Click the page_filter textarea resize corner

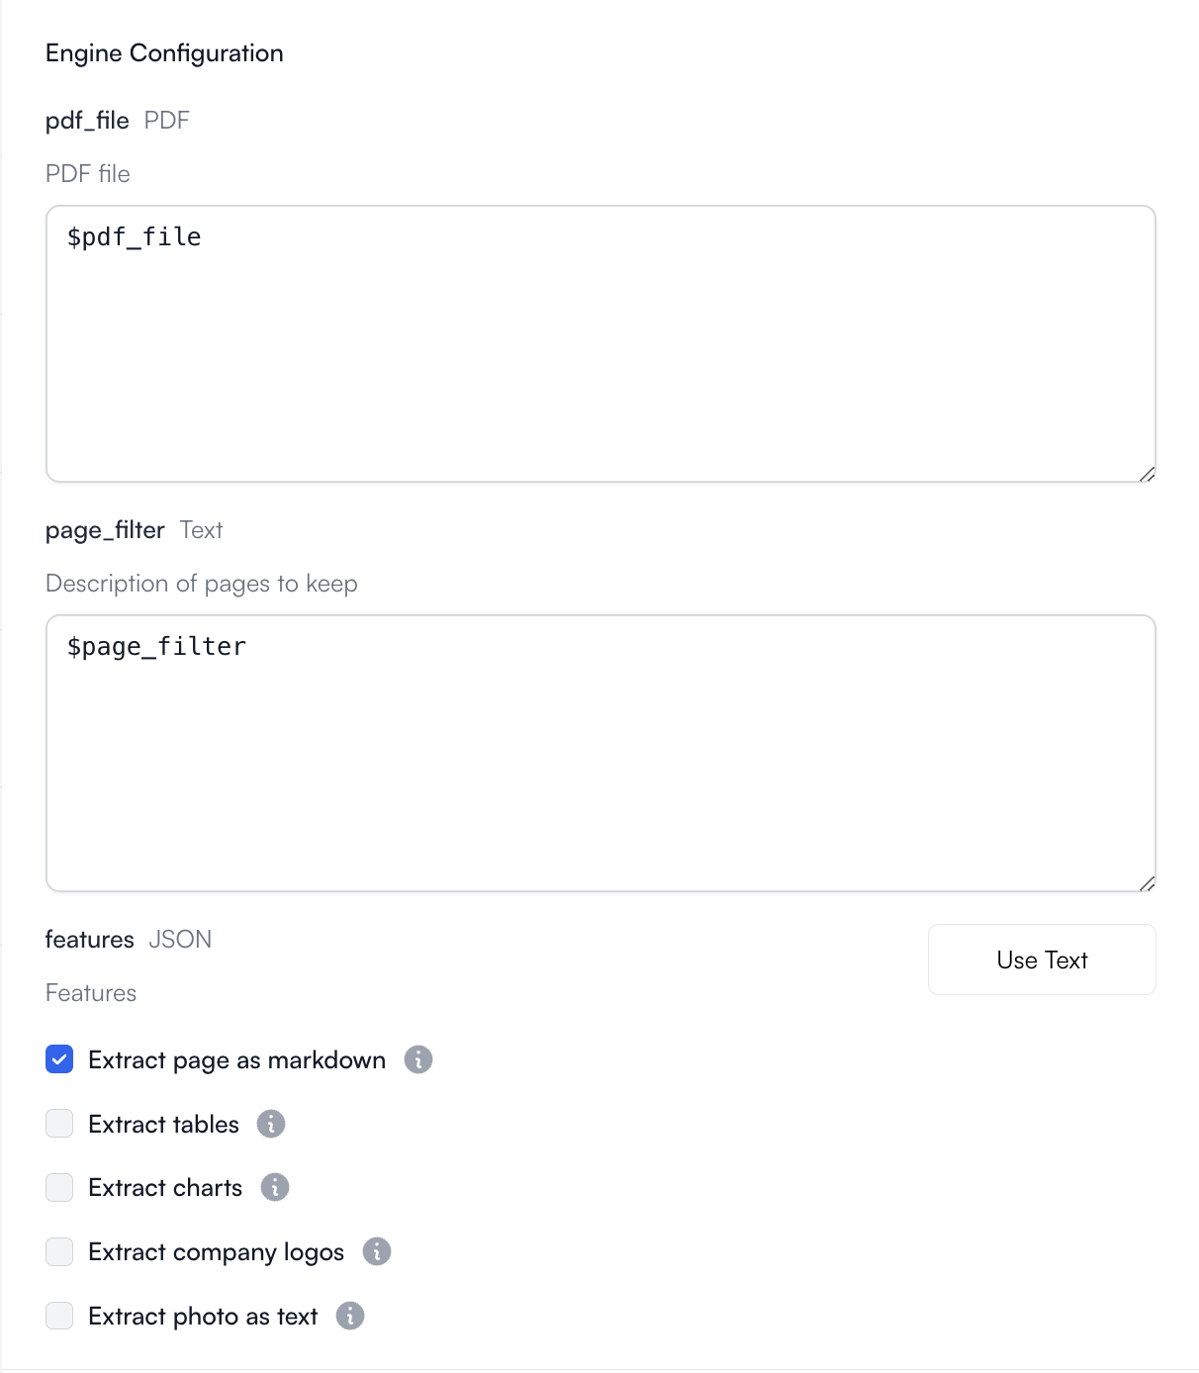pyautogui.click(x=1147, y=883)
